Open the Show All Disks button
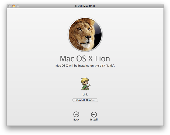The height and width of the screenshot is (135, 170). (x=85, y=100)
